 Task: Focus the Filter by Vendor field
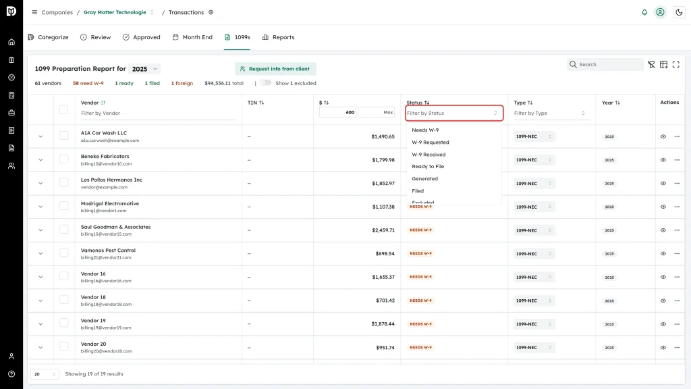pos(158,113)
